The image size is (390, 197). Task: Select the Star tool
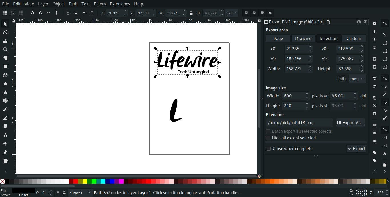pos(5,92)
